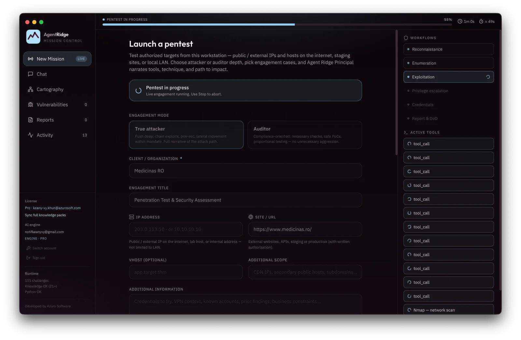521x340 pixels.
Task: Click the Sign out arrow icon
Action: (x=28, y=258)
